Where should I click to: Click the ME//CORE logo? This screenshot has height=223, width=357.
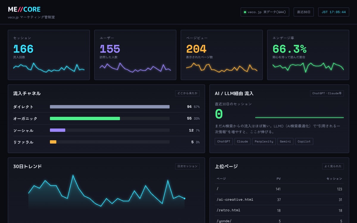point(24,9)
